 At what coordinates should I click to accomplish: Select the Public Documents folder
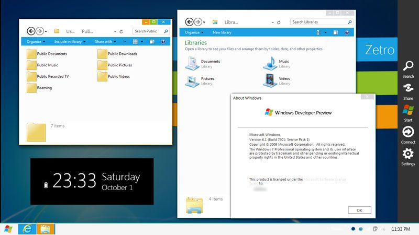[47, 54]
